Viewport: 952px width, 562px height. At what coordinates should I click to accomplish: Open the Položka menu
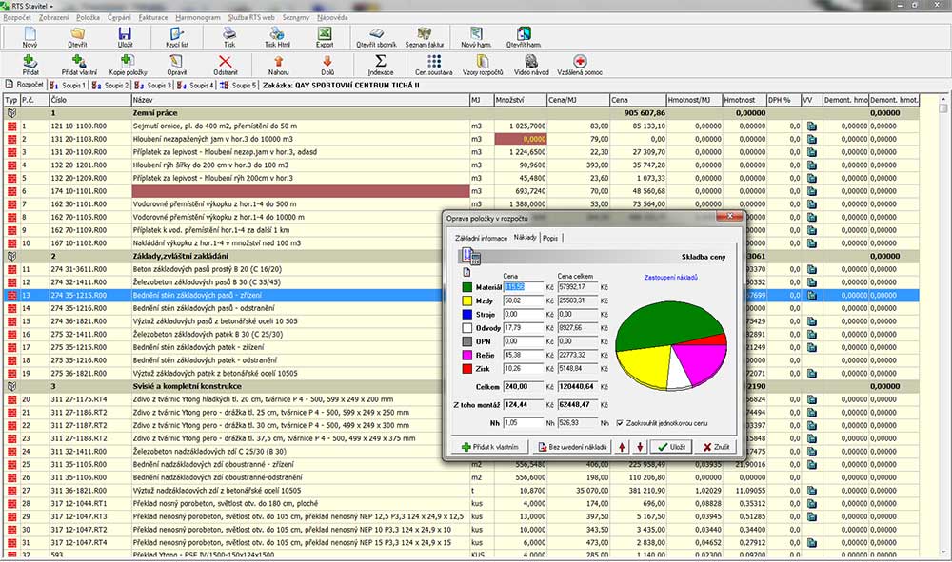(x=88, y=17)
